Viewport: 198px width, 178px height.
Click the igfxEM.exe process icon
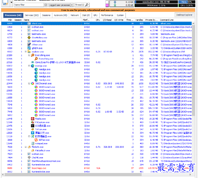[x=29, y=48]
